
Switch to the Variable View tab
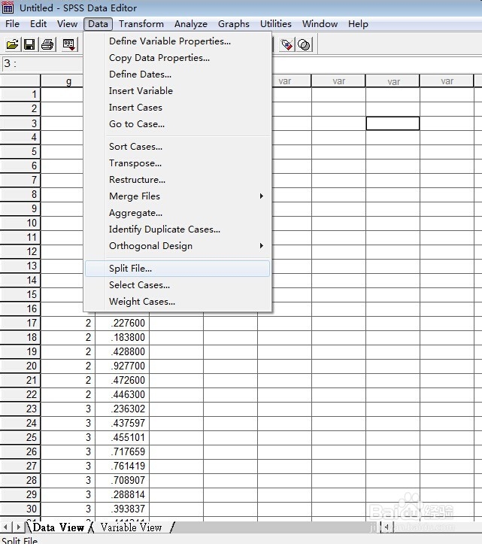click(131, 527)
